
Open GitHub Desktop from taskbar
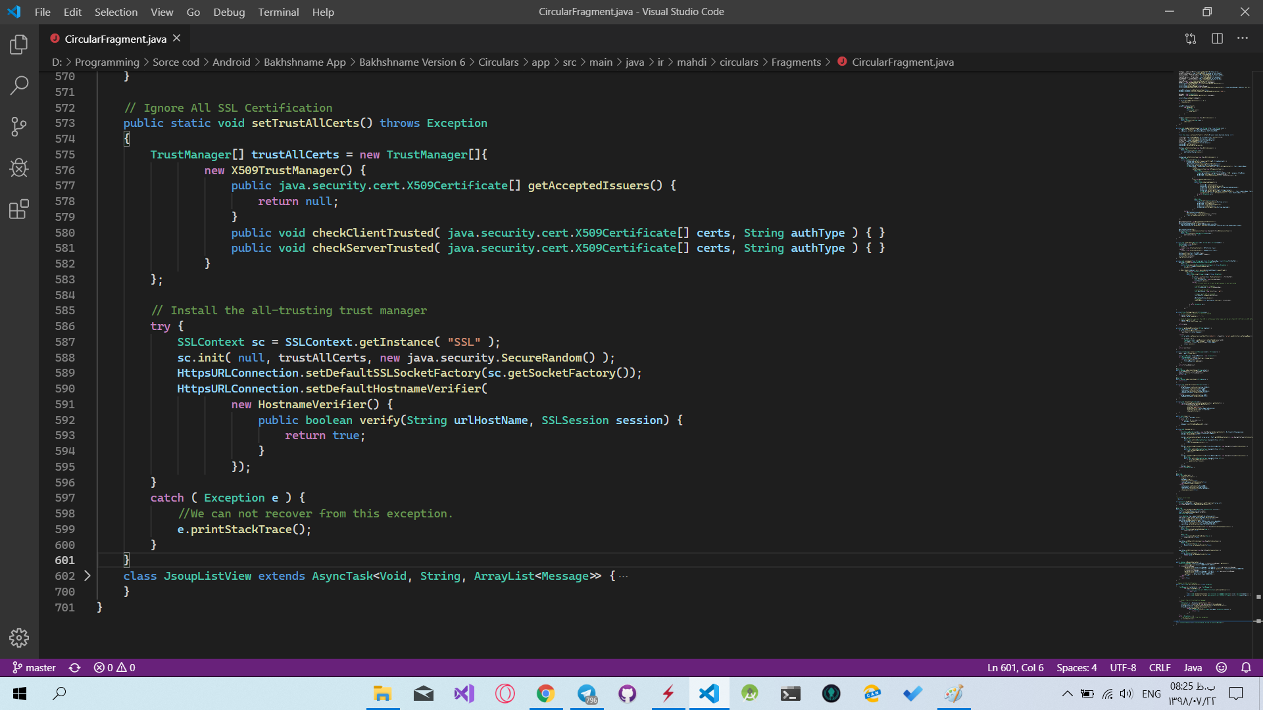click(627, 694)
